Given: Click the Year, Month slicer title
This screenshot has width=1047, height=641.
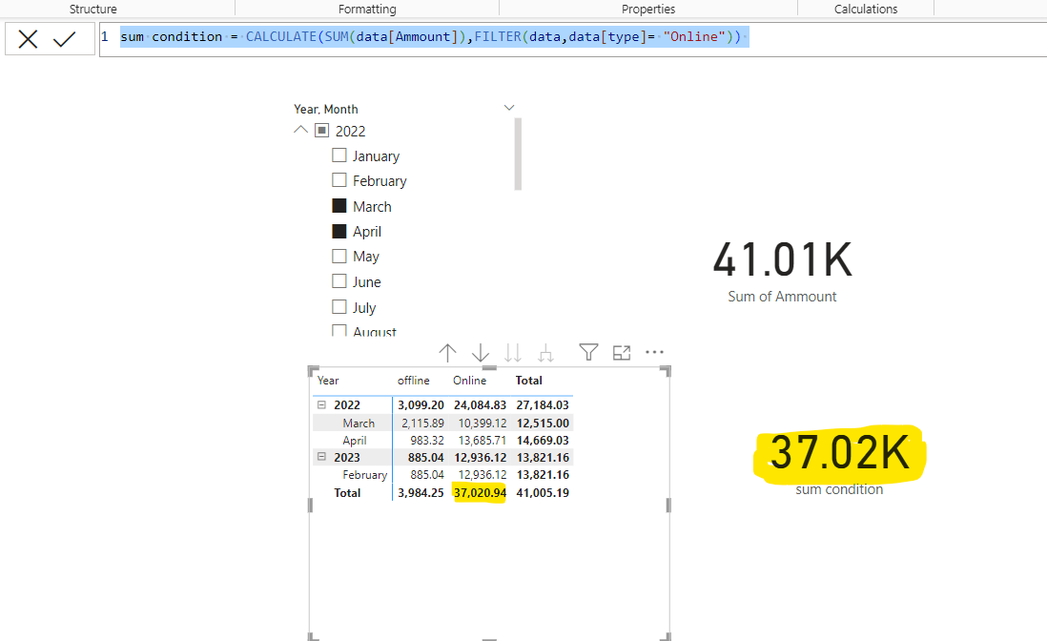Looking at the screenshot, I should 326,109.
